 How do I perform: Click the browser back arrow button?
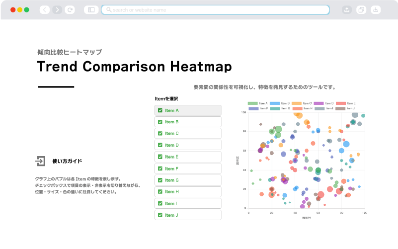[x=44, y=9]
